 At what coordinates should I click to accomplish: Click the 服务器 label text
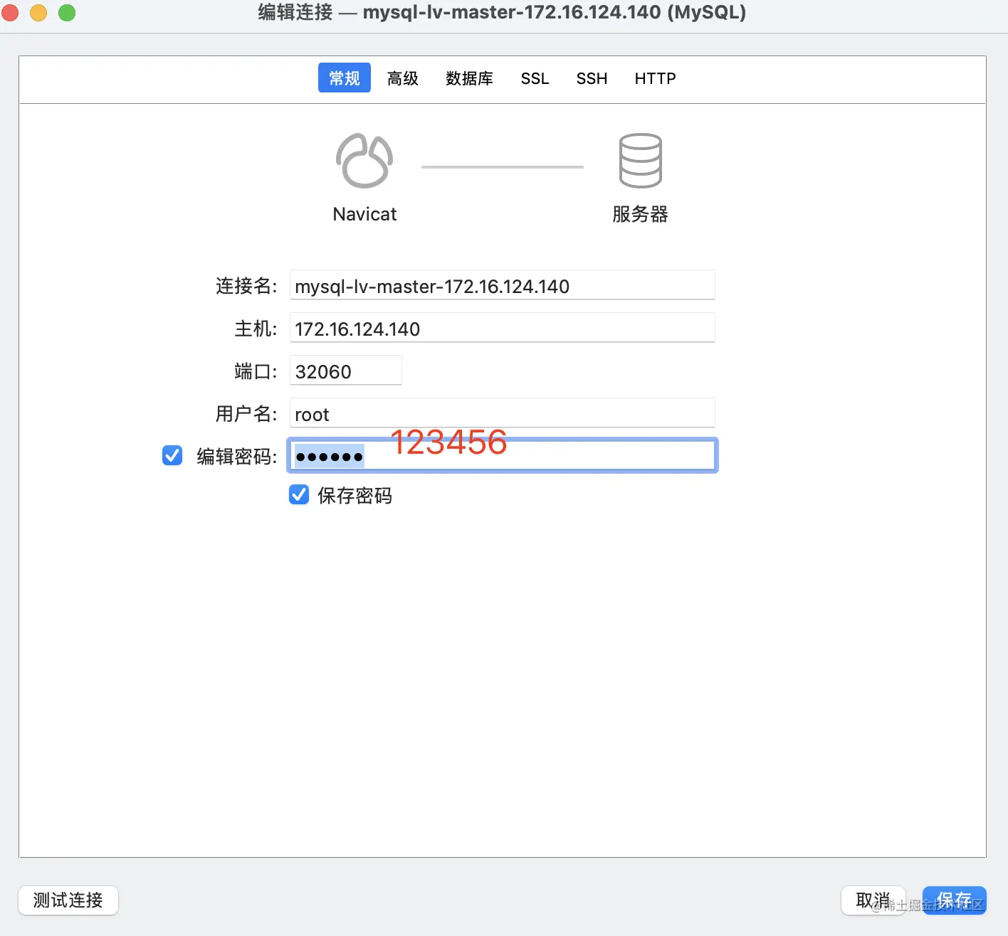(640, 214)
